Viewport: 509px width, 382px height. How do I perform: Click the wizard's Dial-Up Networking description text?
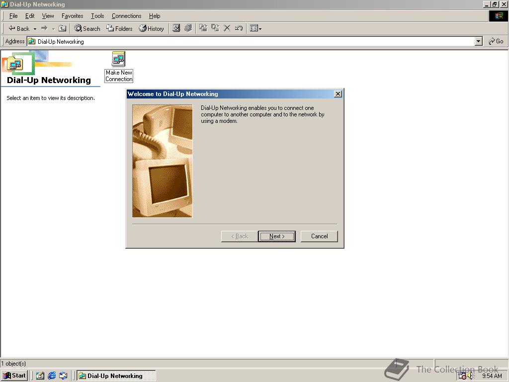click(x=262, y=114)
